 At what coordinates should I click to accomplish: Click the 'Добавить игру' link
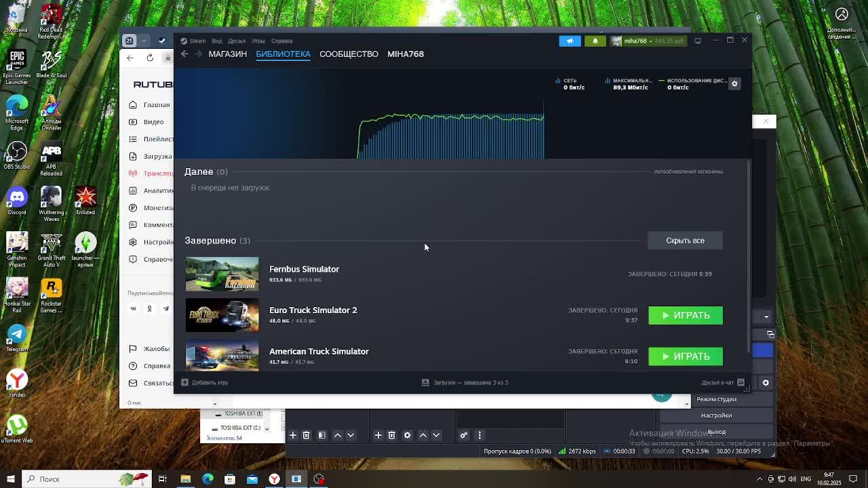coord(210,382)
